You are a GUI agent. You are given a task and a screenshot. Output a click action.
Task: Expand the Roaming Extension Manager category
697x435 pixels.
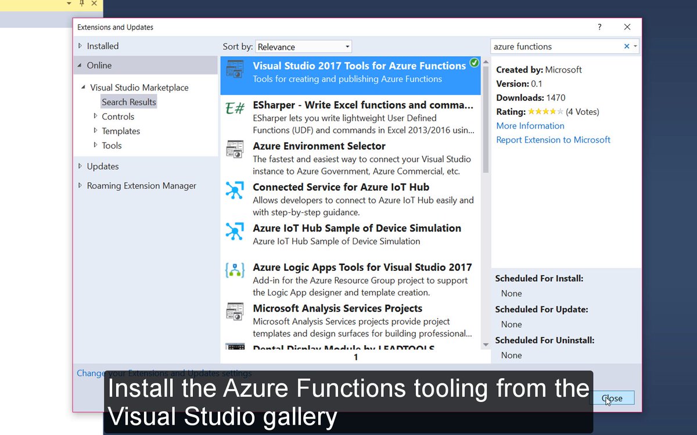coord(80,186)
